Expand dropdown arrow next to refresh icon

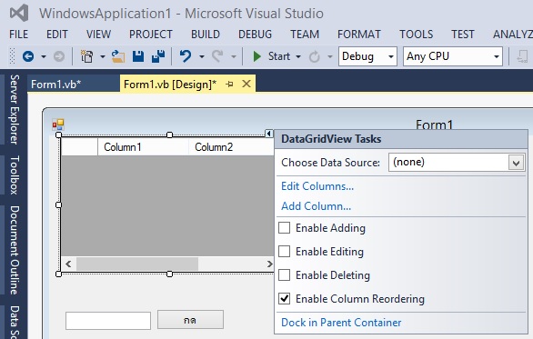coord(330,56)
